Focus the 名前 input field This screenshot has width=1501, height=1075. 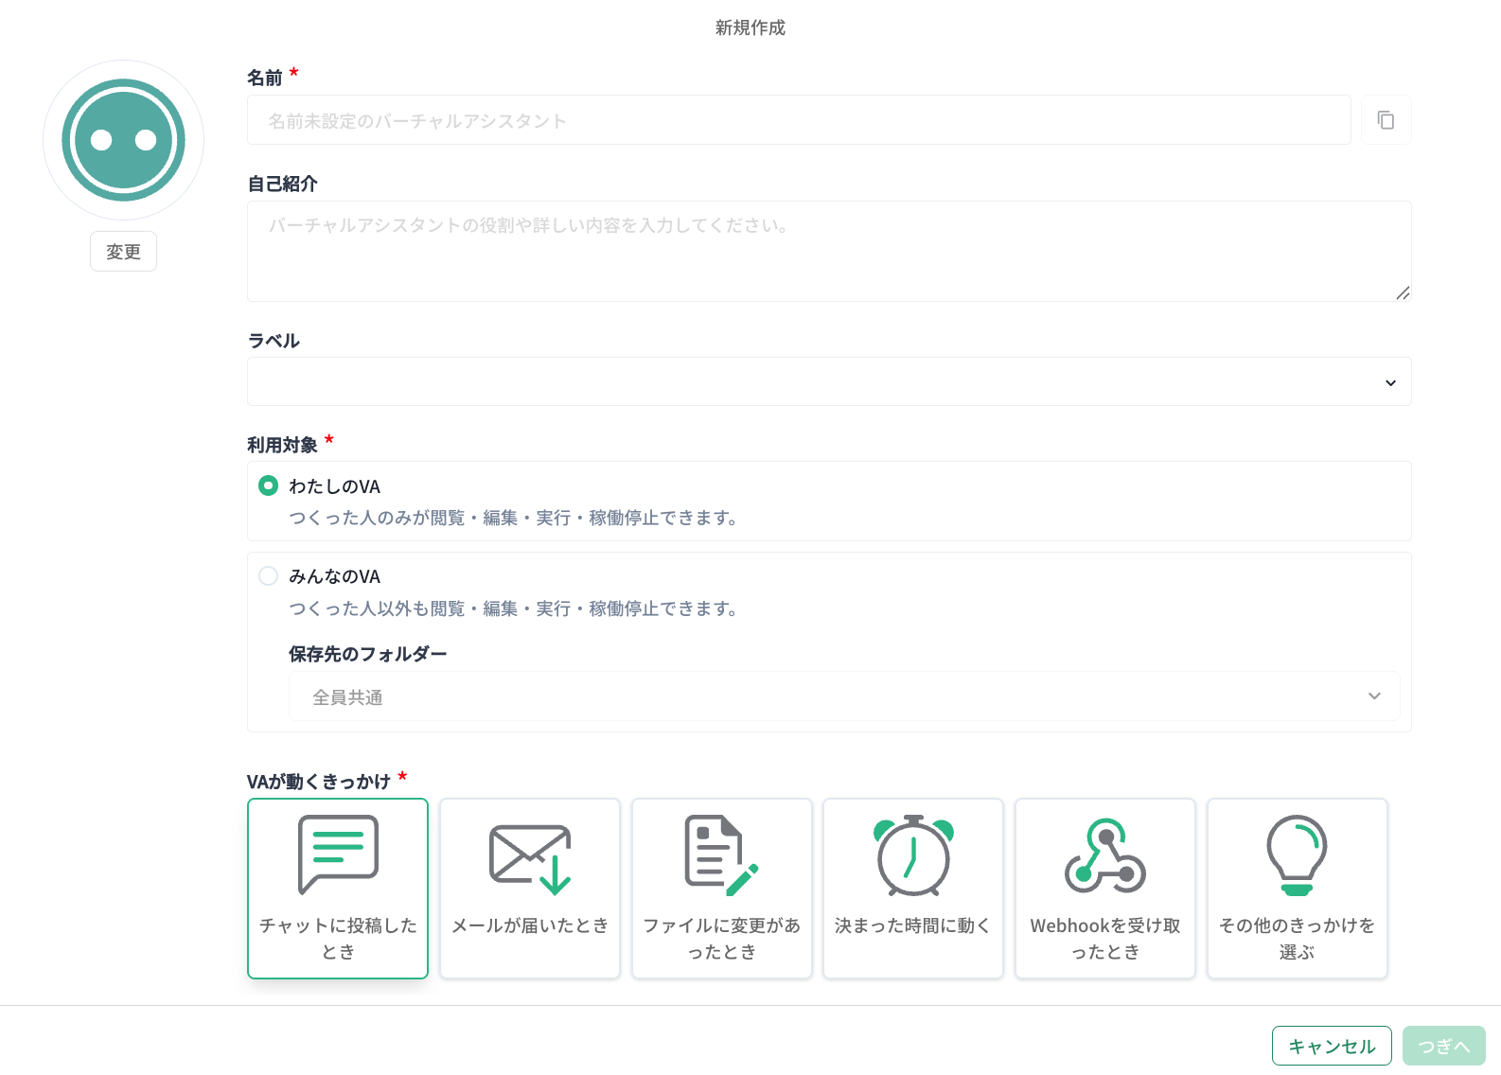(798, 120)
